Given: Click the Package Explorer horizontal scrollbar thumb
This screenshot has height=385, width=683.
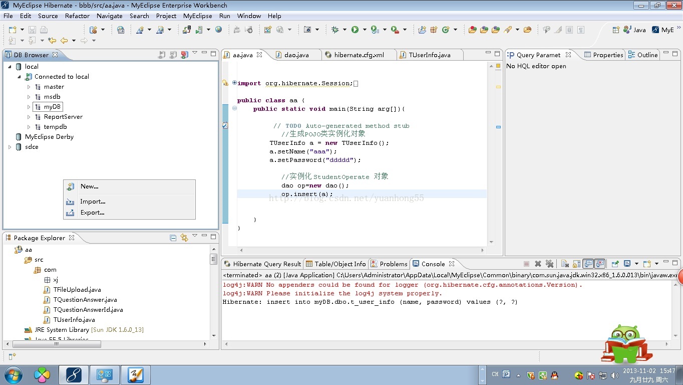Looking at the screenshot, I should (57, 344).
